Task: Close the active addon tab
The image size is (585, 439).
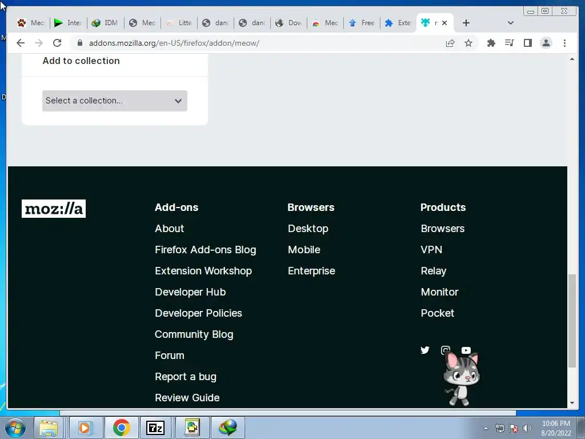Action: pos(444,23)
